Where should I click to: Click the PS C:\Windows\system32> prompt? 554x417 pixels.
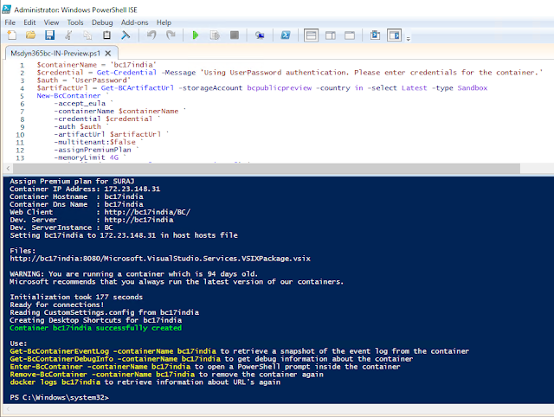pos(60,398)
